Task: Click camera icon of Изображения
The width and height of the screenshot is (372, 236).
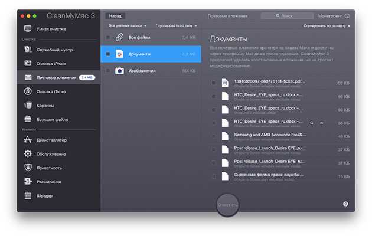Action: coord(119,71)
